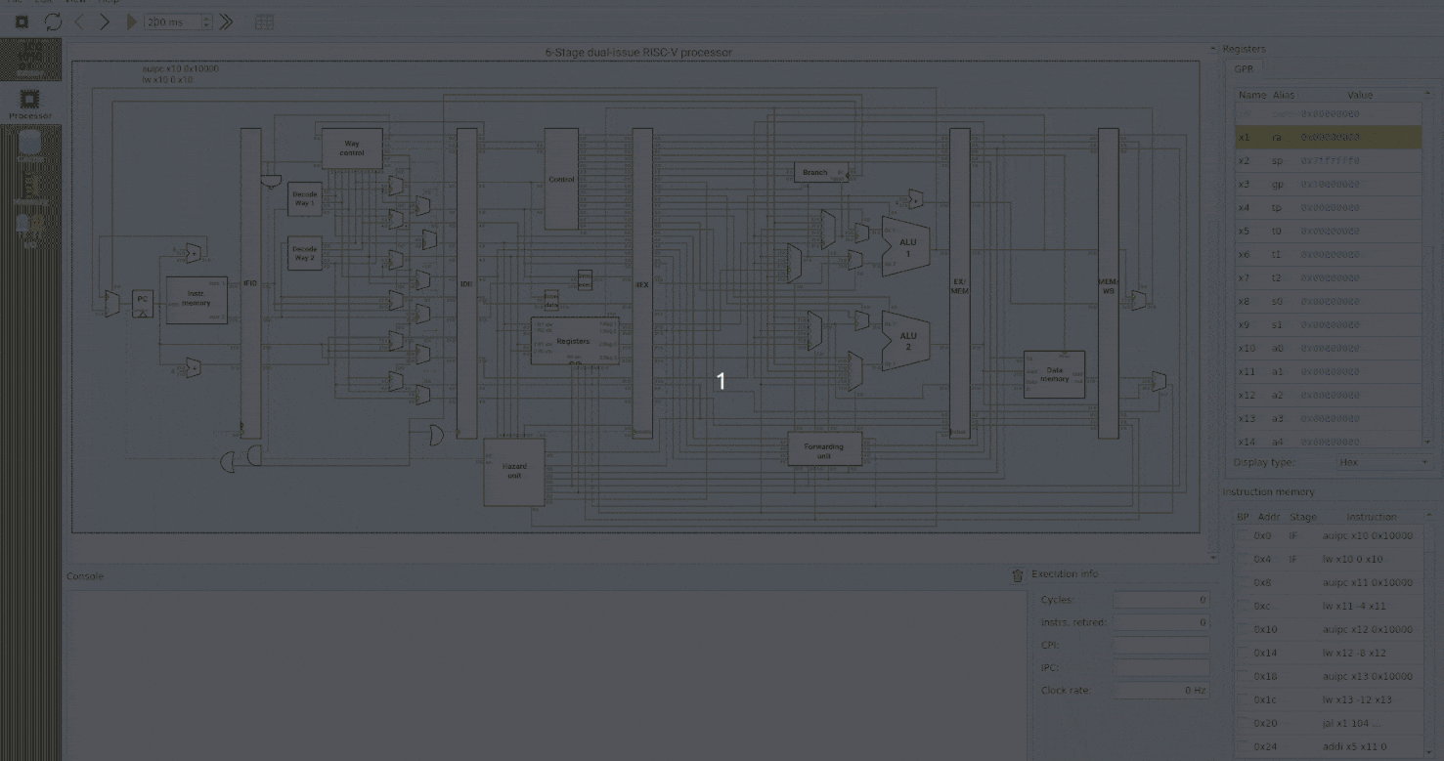Set a breakpoint on instruction at 0x8

pyautogui.click(x=1243, y=582)
